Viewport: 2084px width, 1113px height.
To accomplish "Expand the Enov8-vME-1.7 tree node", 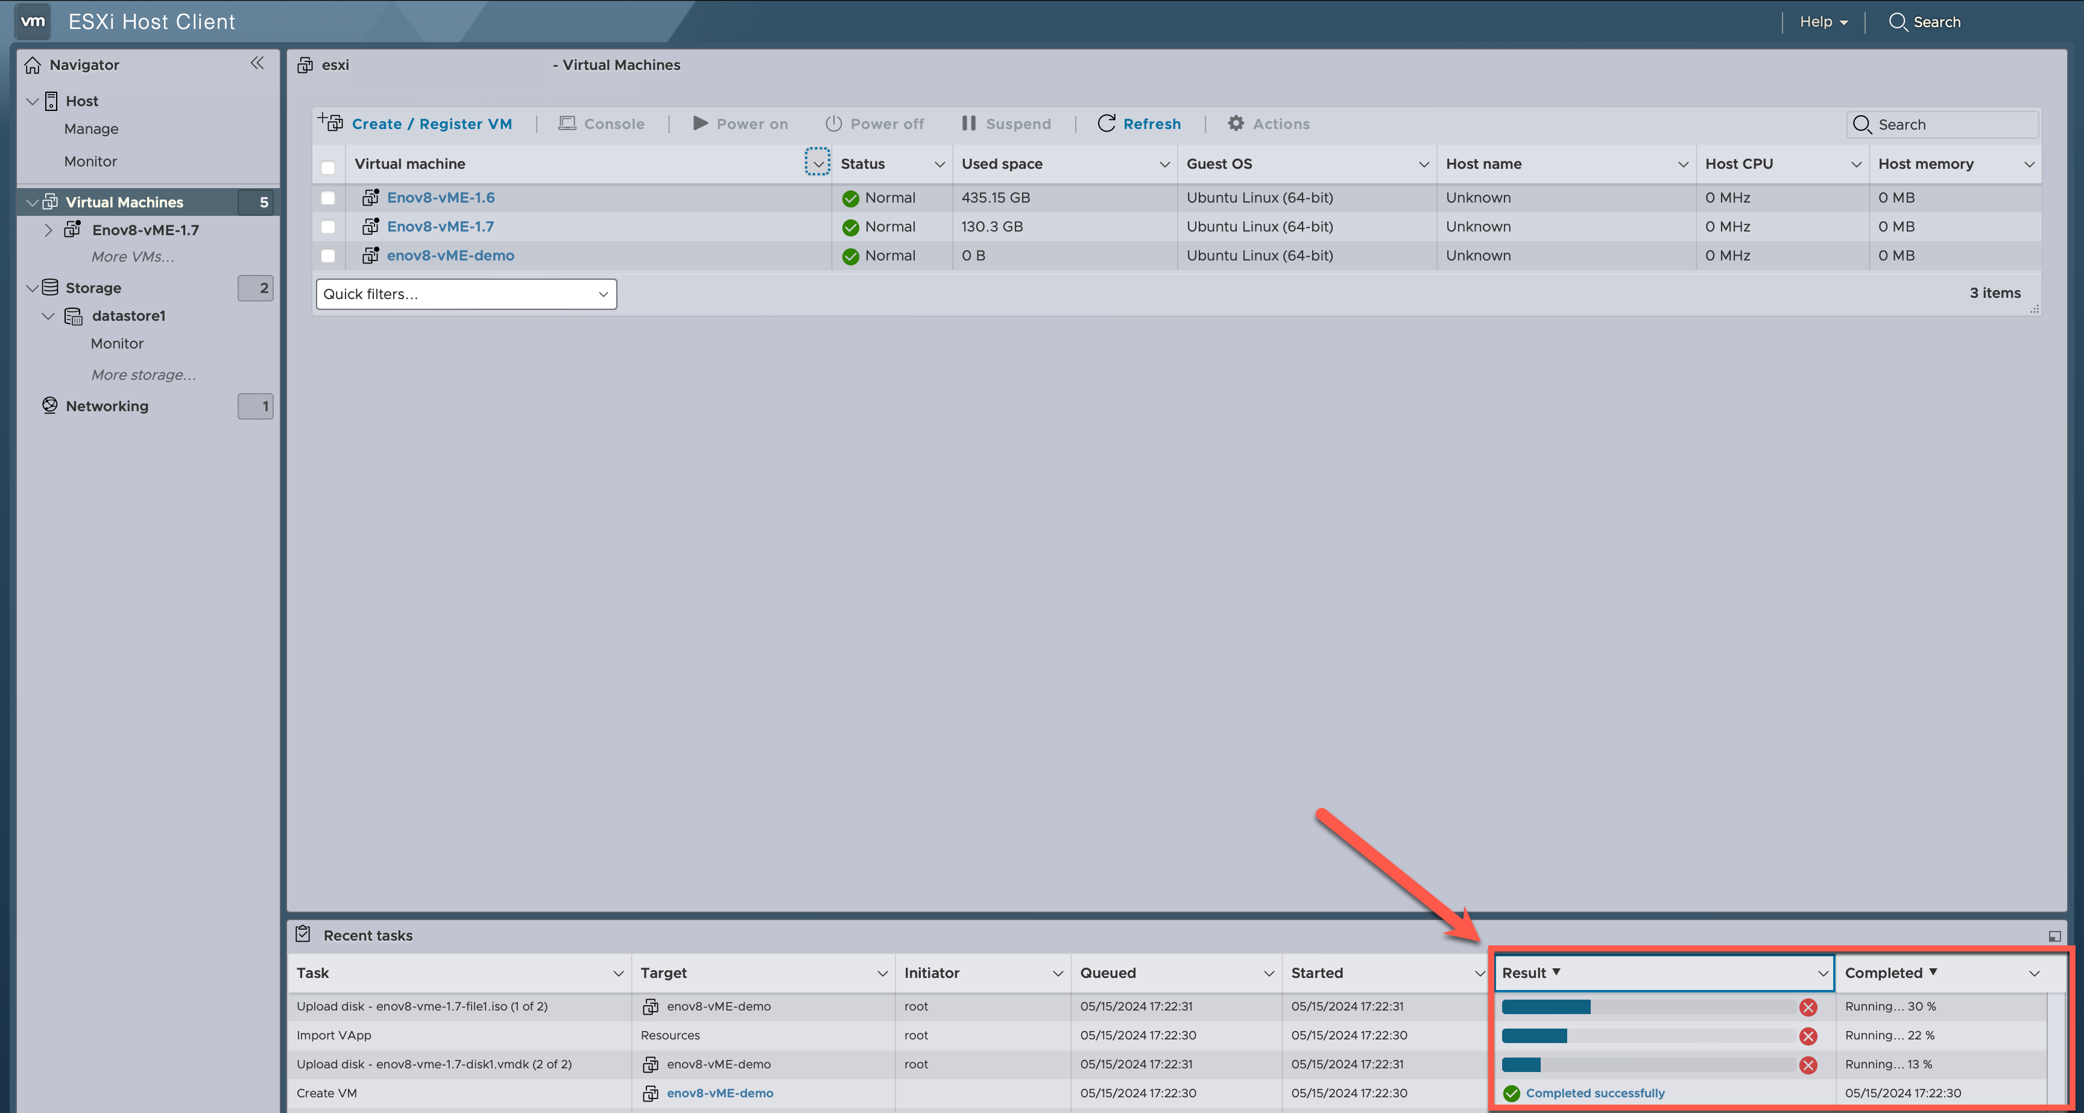I will pyautogui.click(x=48, y=230).
